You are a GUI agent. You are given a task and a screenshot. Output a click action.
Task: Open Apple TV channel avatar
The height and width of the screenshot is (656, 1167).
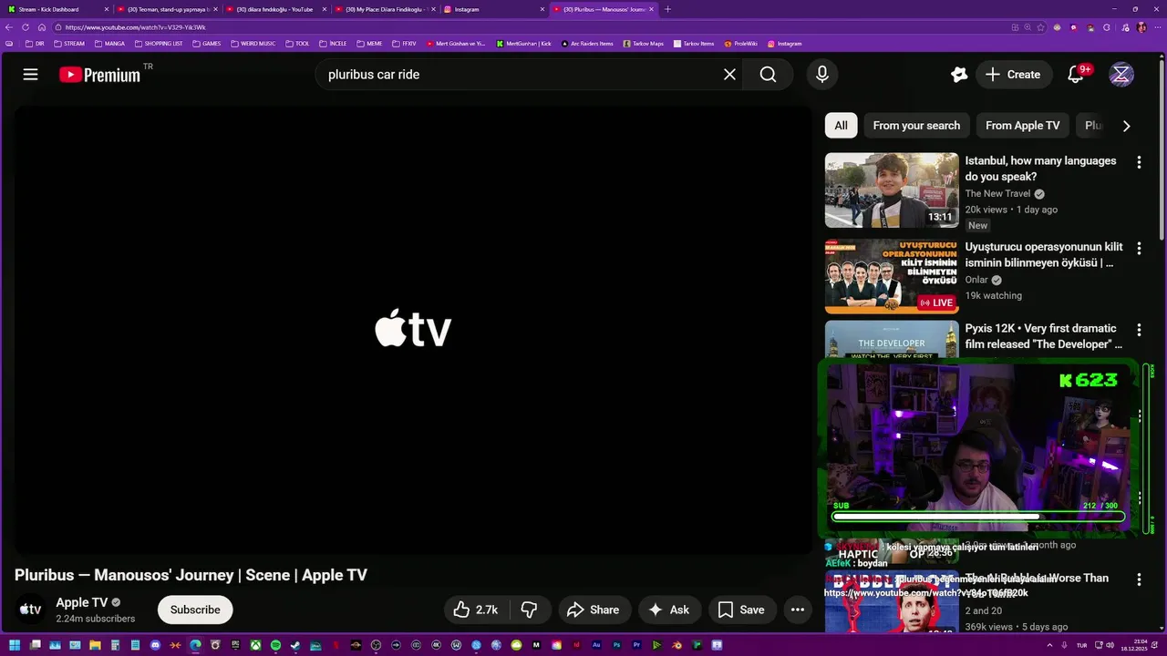click(30, 610)
